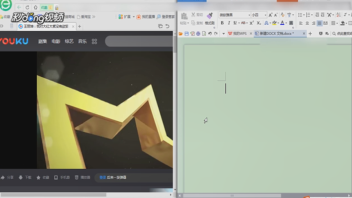
Task: Open the font color A swatch
Action: (x=282, y=23)
